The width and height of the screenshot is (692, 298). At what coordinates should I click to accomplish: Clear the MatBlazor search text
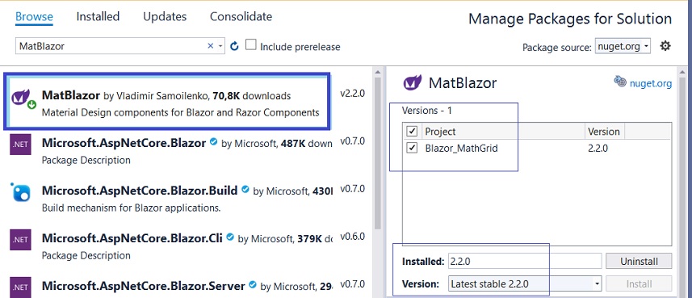[x=211, y=46]
